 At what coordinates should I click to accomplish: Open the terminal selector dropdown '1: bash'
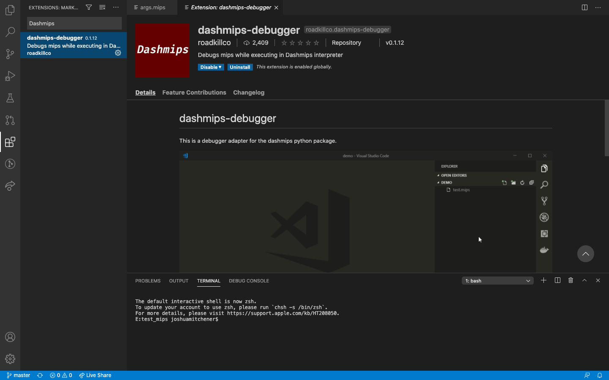pyautogui.click(x=498, y=281)
